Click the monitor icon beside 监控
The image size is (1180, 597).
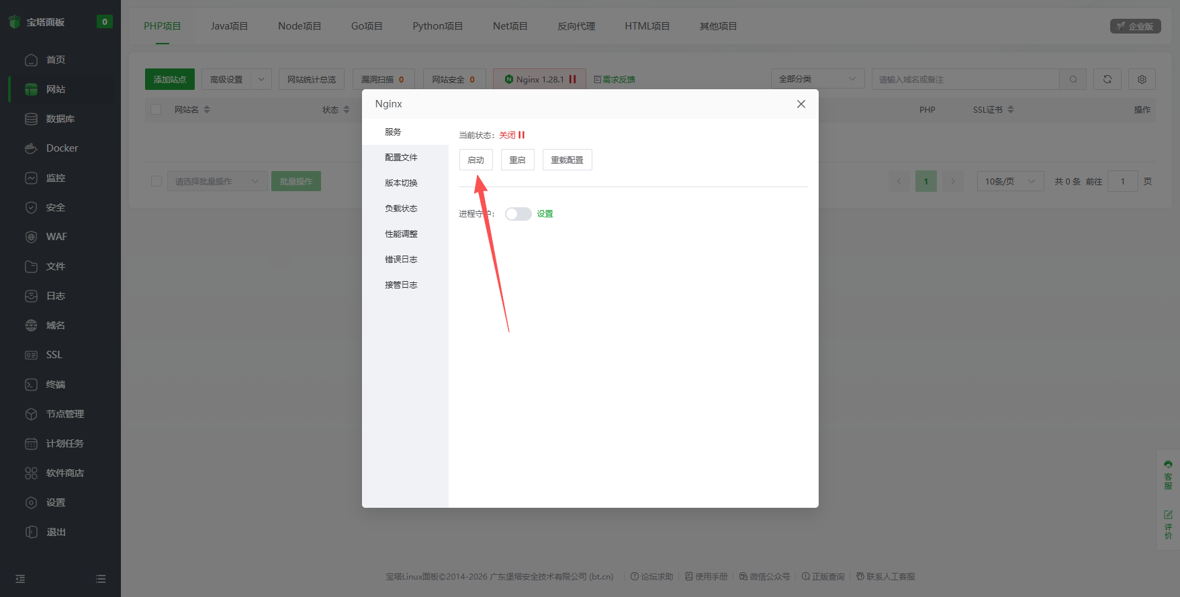pyautogui.click(x=31, y=178)
